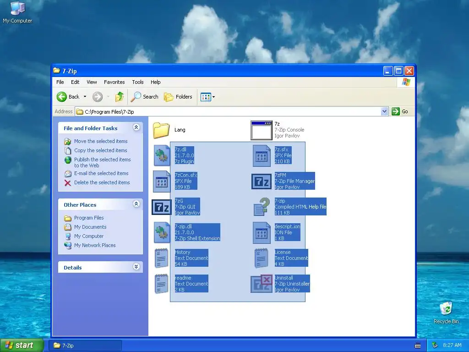Select the 7zG GUI application icon
469x352 pixels.
161,207
